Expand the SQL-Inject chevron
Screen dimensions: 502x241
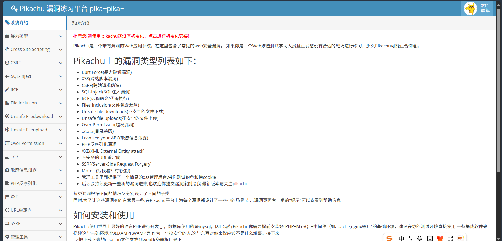[61, 76]
